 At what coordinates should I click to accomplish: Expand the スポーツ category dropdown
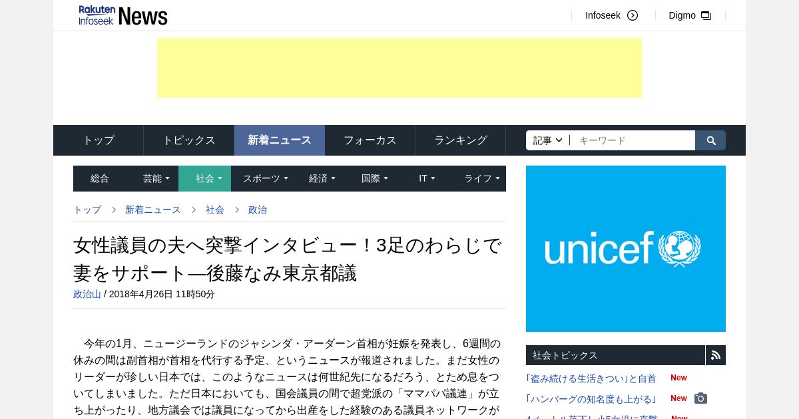click(265, 178)
